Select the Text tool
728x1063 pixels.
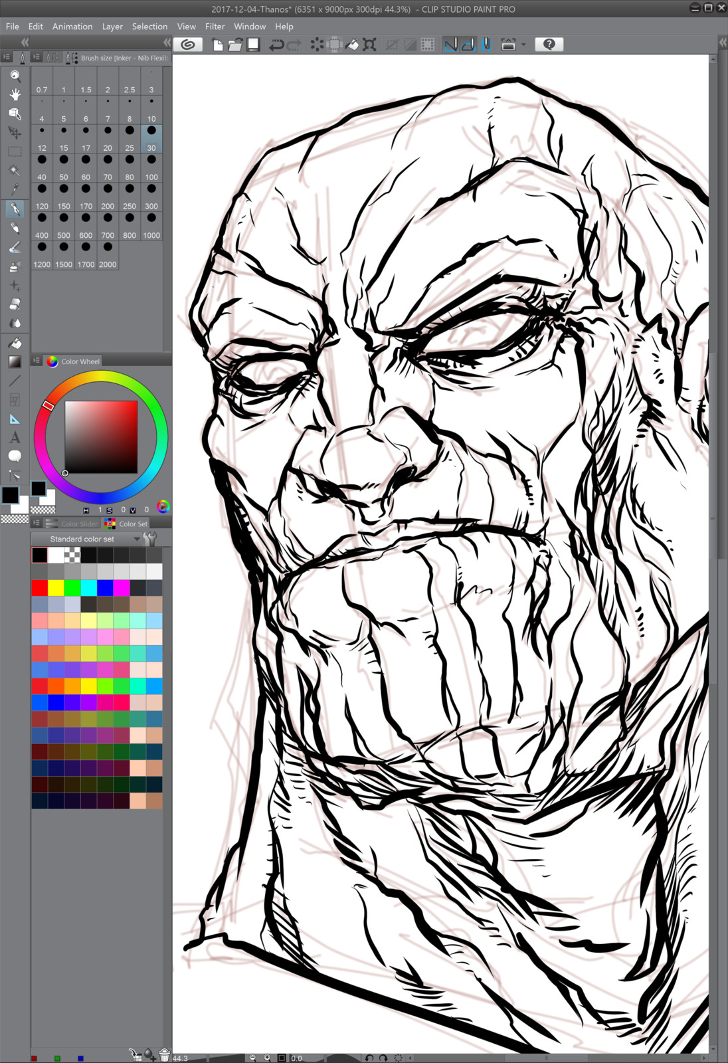[x=15, y=438]
